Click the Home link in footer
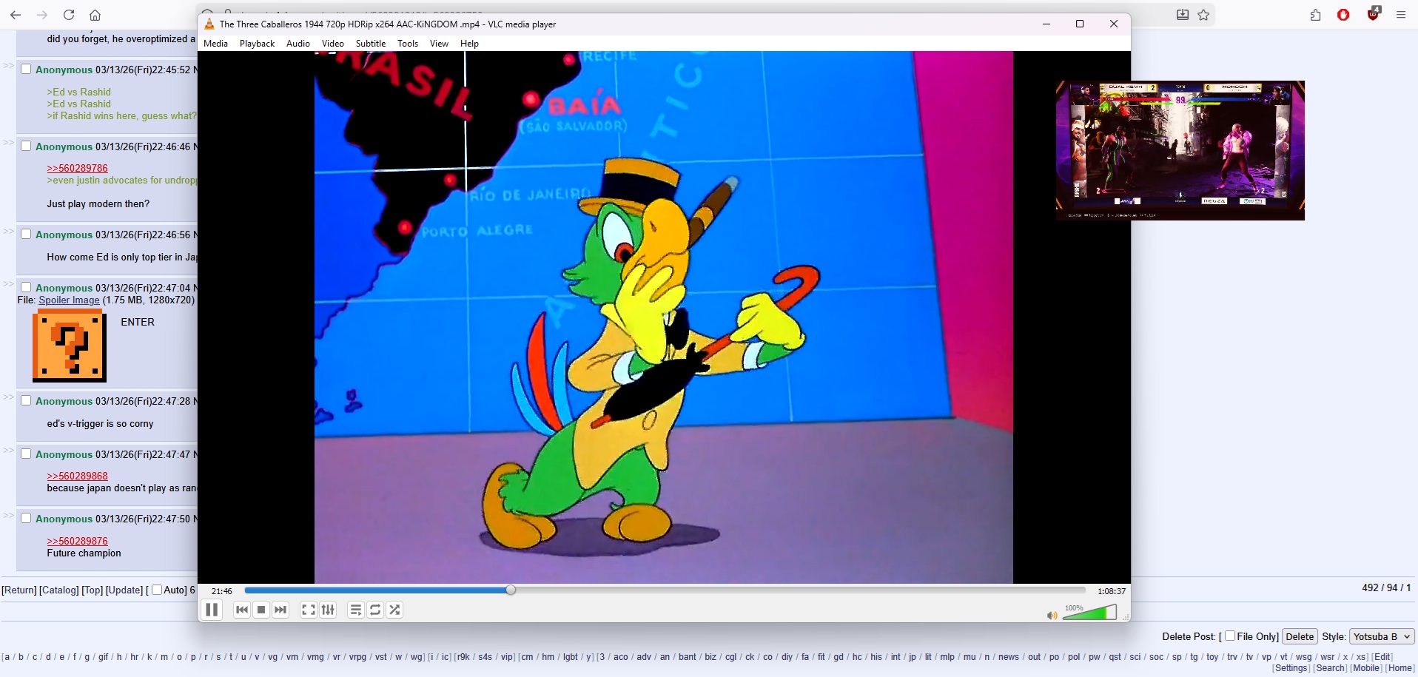This screenshot has width=1418, height=677. pos(1399,667)
